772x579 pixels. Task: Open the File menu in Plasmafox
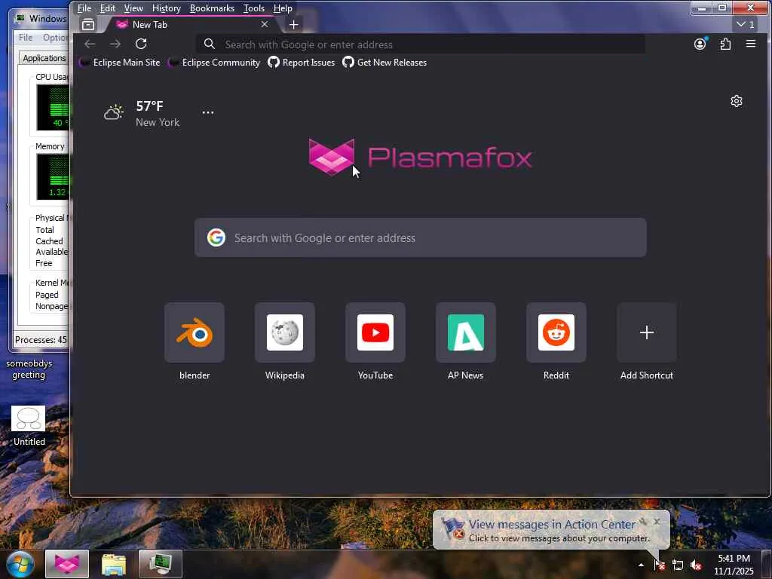coord(84,8)
